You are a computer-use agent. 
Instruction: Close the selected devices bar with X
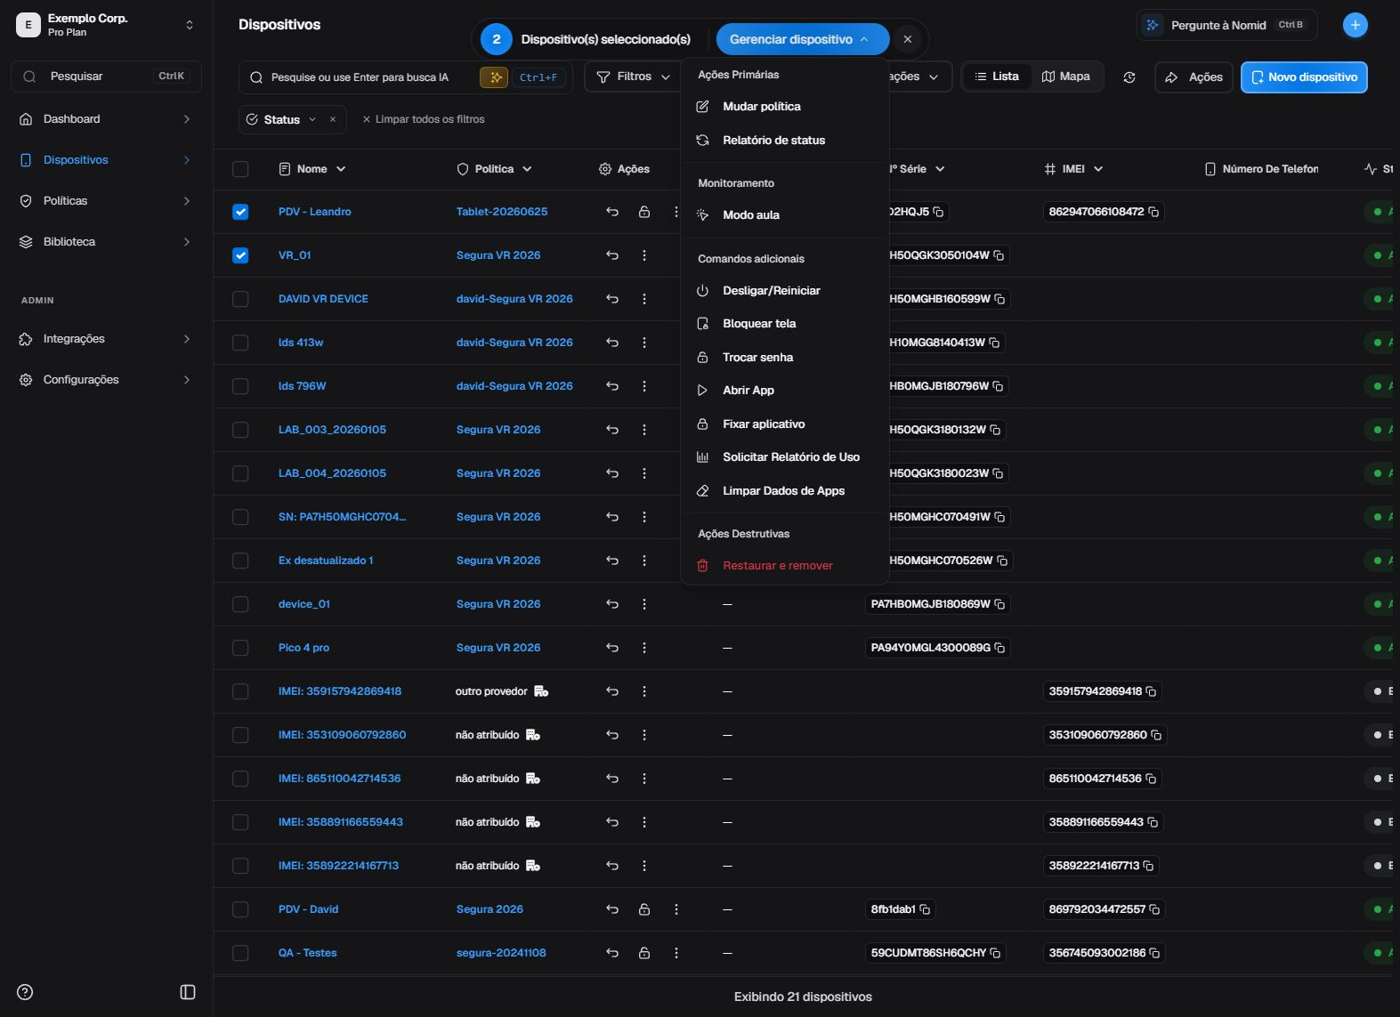pos(907,39)
